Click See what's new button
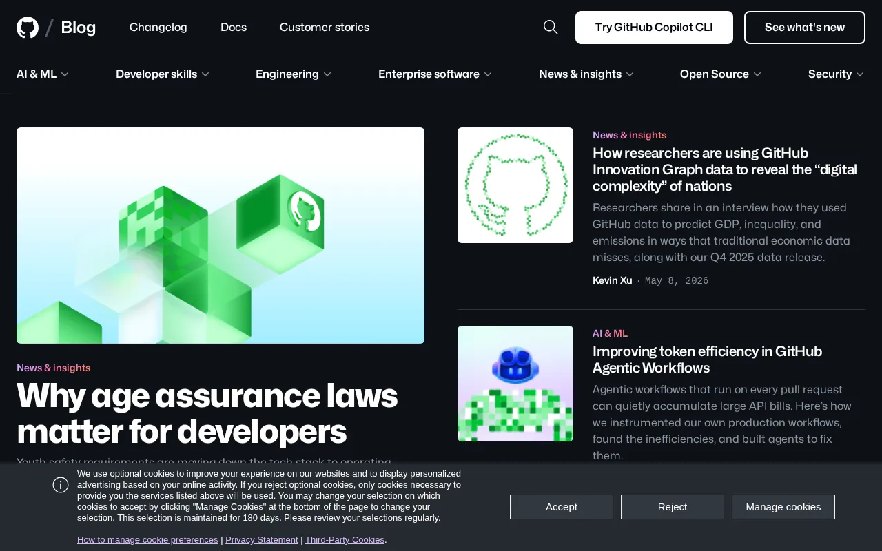The image size is (882, 551). (x=805, y=28)
